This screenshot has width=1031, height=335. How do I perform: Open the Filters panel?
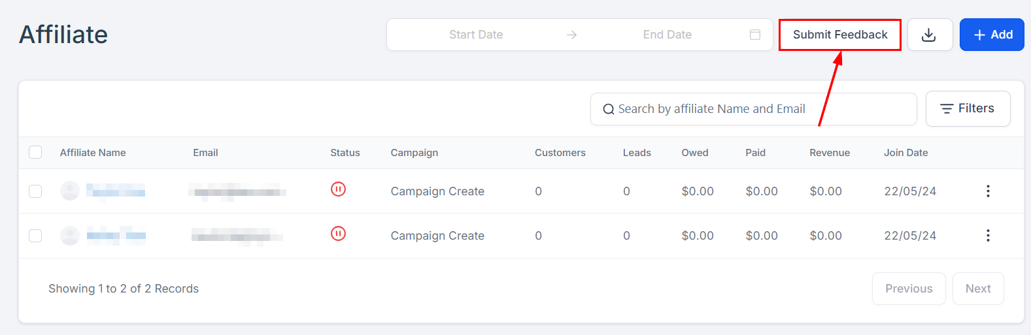968,108
